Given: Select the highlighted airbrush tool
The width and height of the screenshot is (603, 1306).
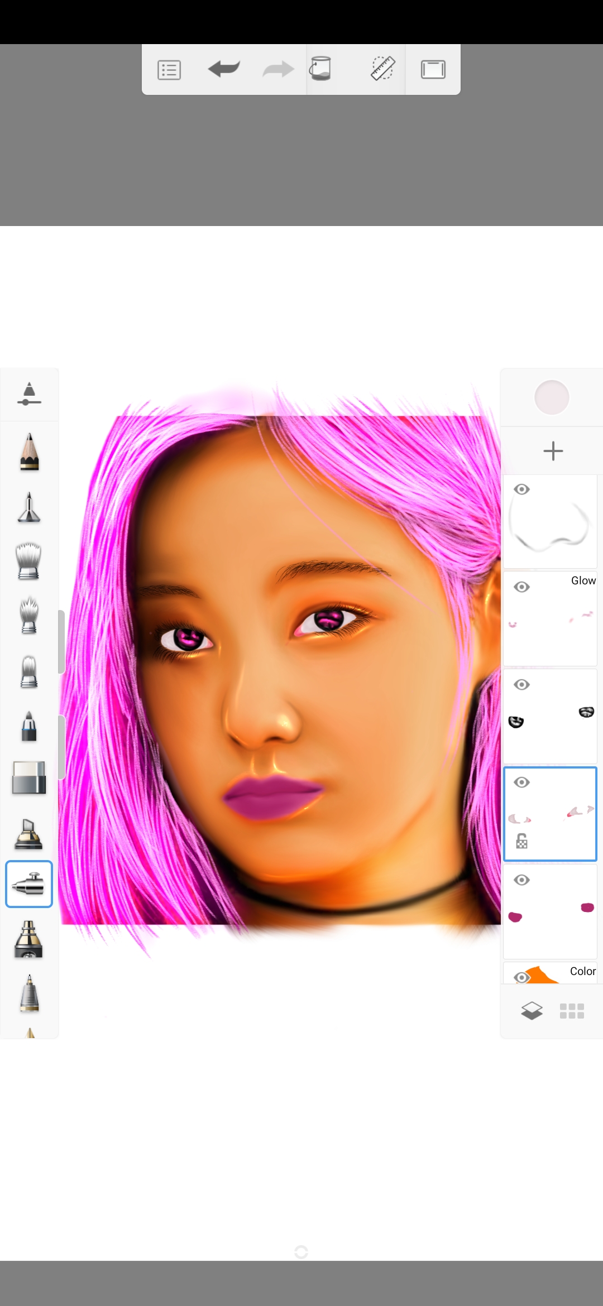Looking at the screenshot, I should click(29, 884).
